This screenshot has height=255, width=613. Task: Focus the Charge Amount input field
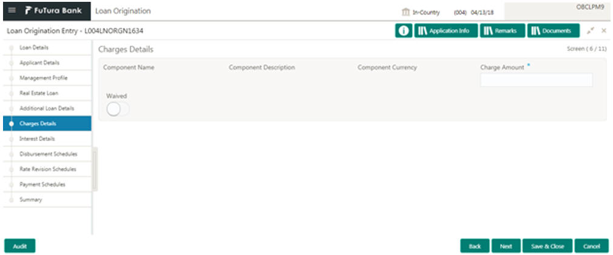[537, 80]
